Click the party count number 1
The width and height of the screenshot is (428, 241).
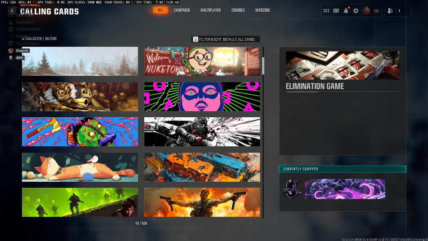pyautogui.click(x=399, y=11)
